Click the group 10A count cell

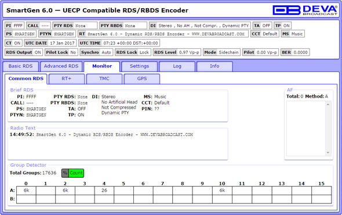(x=222, y=191)
